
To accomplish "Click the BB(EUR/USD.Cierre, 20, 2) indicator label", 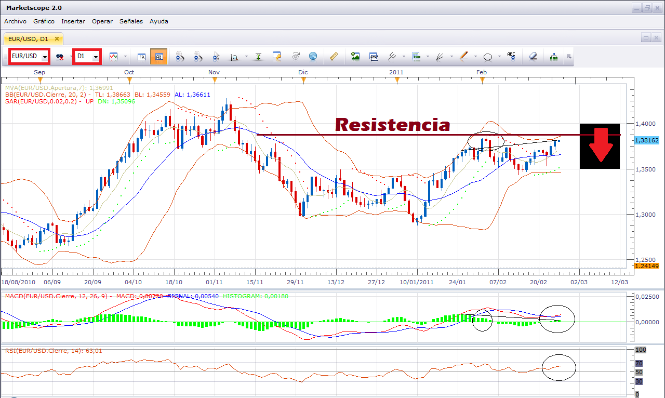I will click(x=46, y=95).
